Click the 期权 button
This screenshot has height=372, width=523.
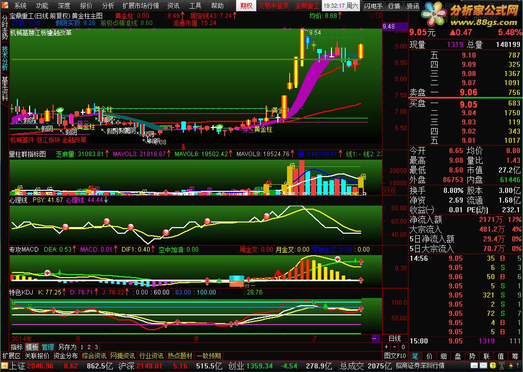[x=246, y=6]
